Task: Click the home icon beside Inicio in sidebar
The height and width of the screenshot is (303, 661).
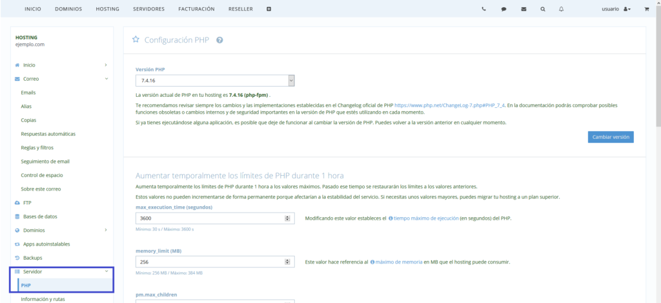Action: pos(17,65)
